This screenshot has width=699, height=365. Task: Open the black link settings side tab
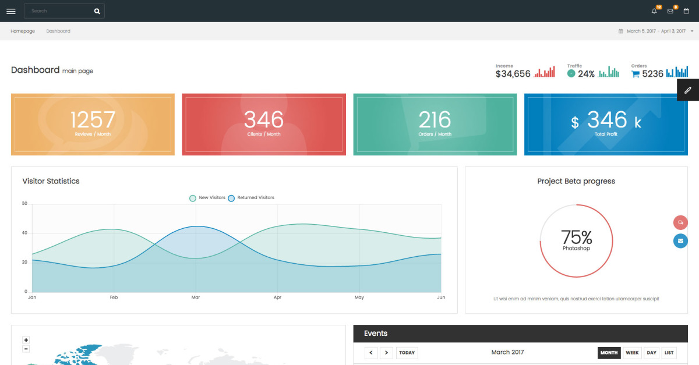687,90
